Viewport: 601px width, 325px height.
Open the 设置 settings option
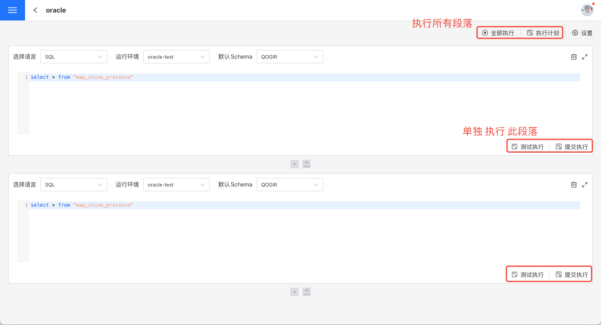(582, 33)
